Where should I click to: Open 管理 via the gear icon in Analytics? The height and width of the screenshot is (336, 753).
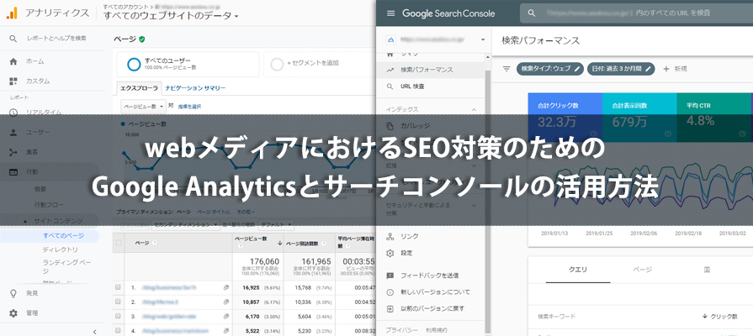coord(13,313)
